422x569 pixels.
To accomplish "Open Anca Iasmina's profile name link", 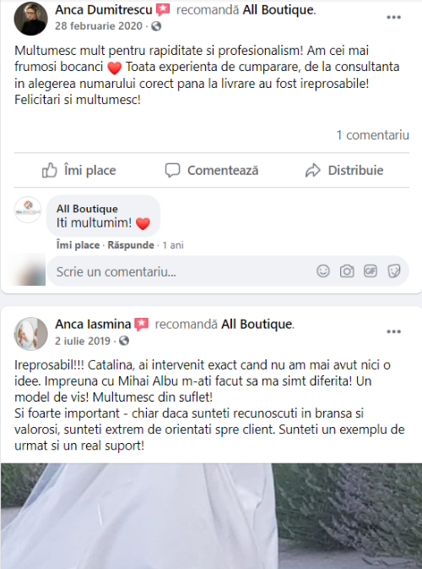I will (93, 324).
